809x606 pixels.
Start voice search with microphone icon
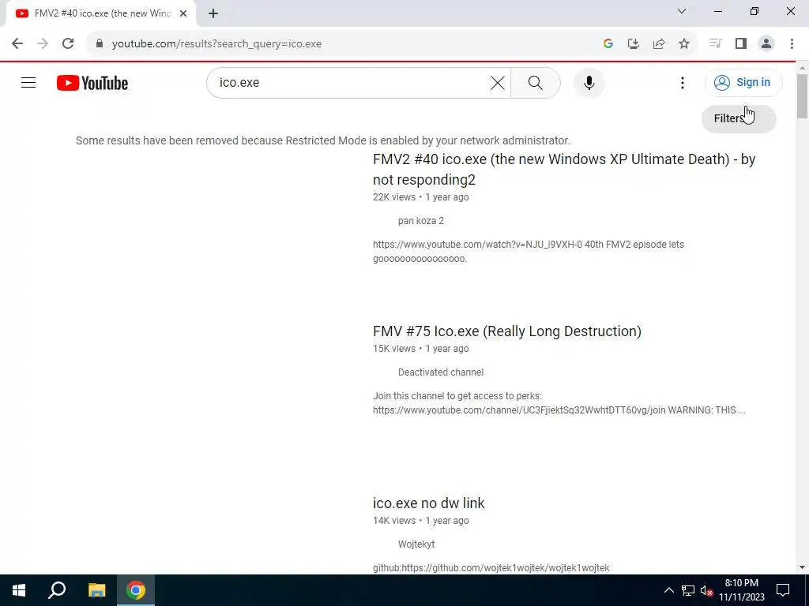tap(589, 82)
